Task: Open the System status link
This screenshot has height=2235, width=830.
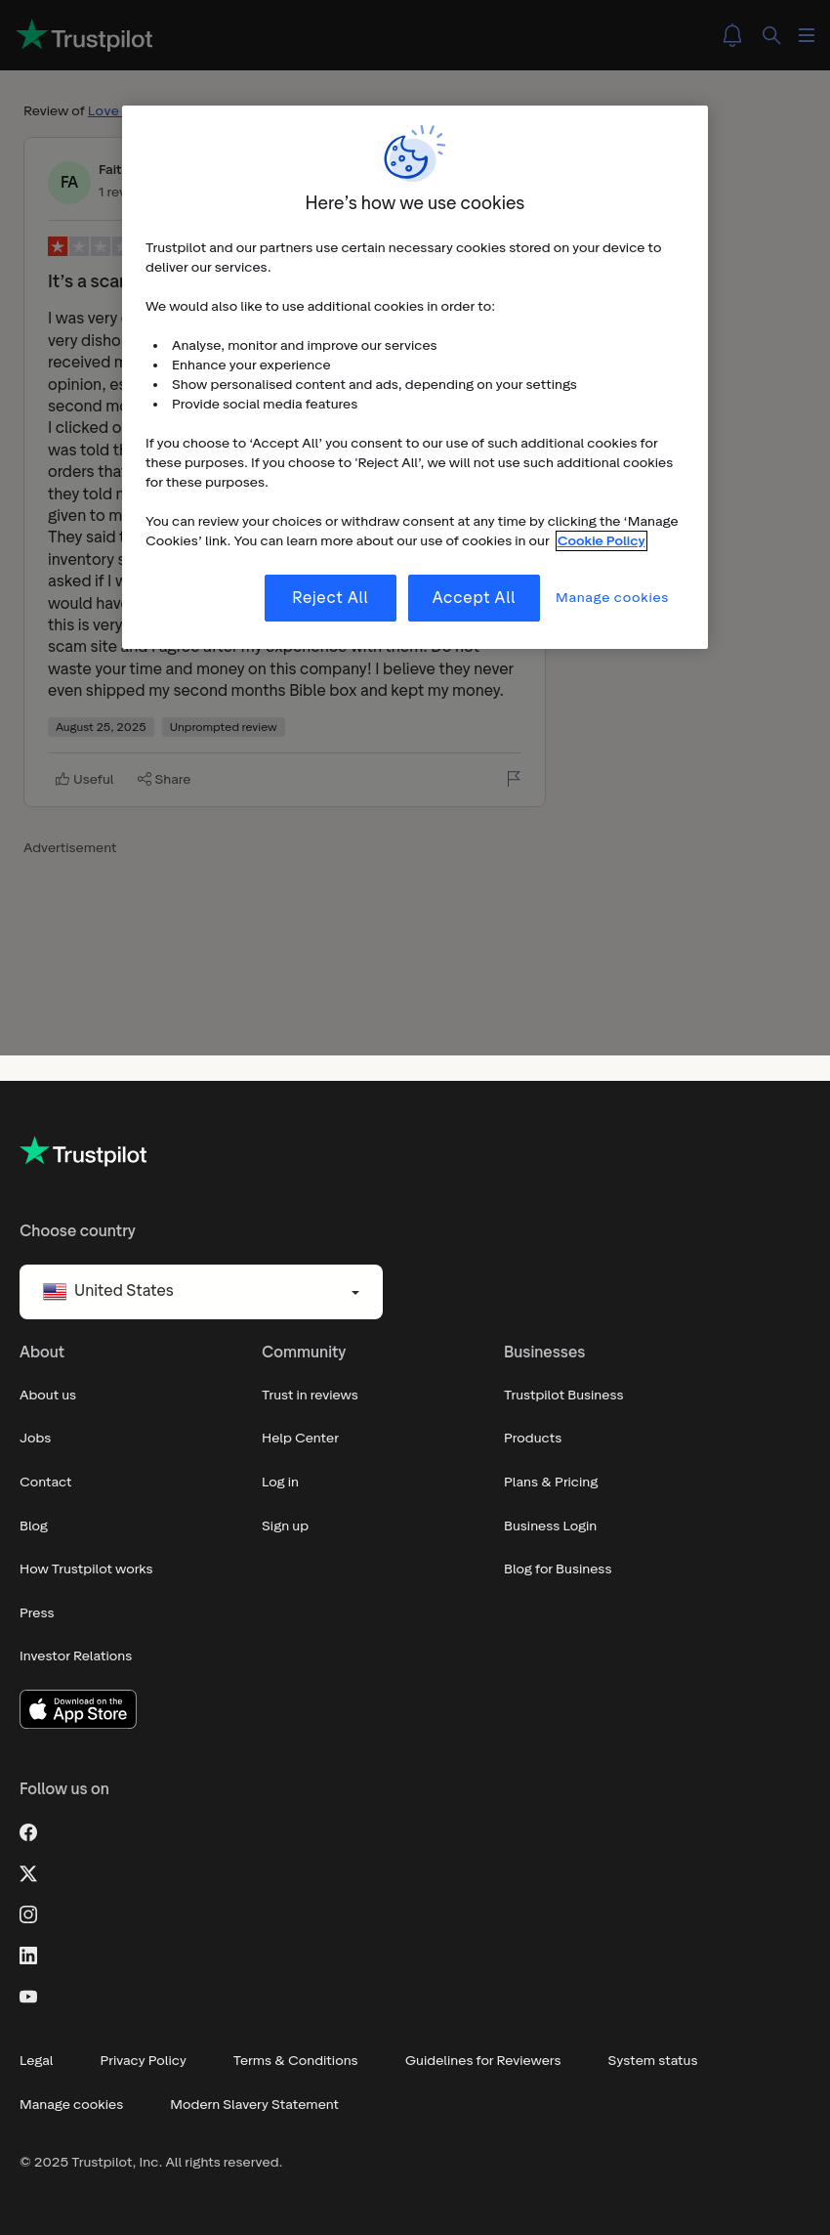Action: 653,2061
